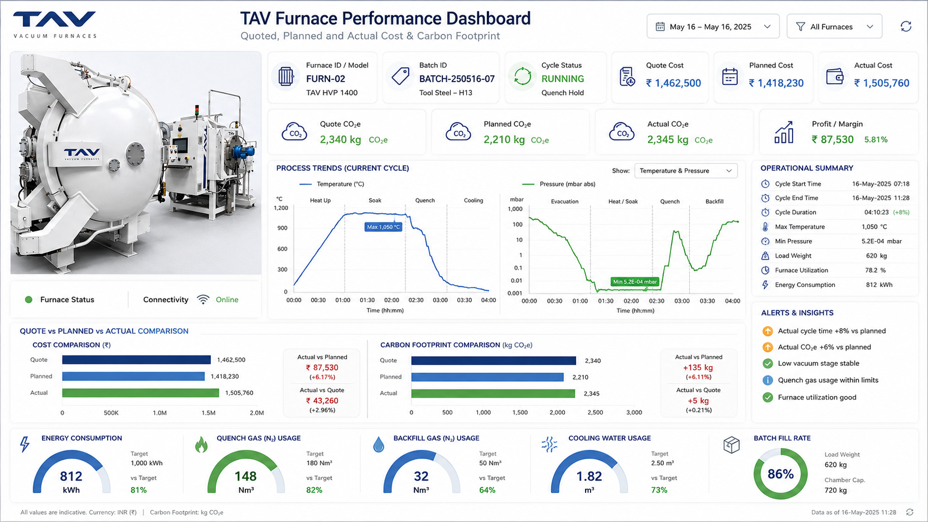
Task: Expand the Temperature & Pressure show dropdown
Action: coord(685,171)
